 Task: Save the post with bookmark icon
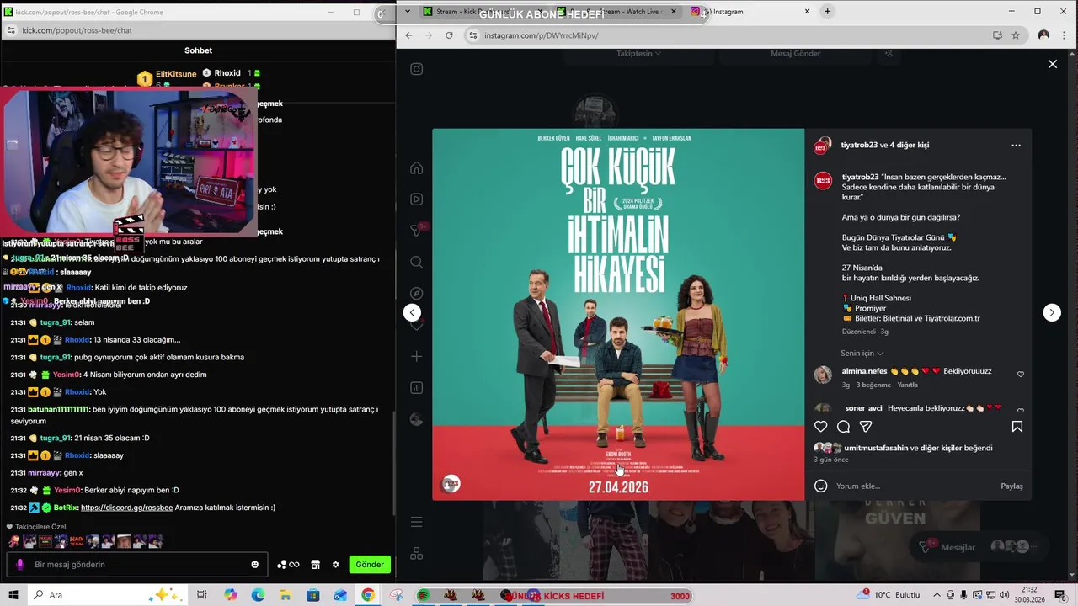click(x=1017, y=427)
